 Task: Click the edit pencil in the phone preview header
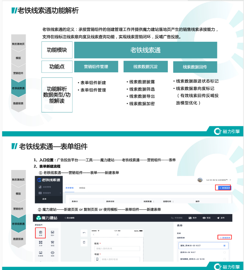(x=118, y=235)
